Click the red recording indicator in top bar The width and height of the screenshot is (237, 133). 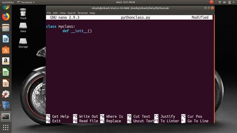coord(211,2)
